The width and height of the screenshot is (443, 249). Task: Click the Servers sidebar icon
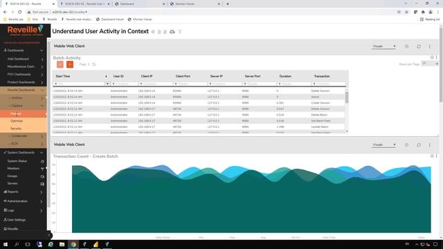[x=42, y=184]
